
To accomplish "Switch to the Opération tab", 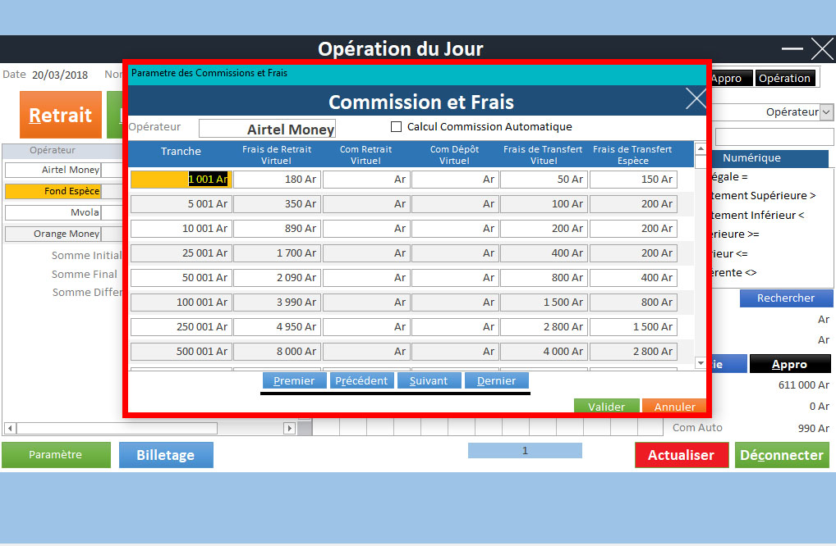I will point(784,79).
